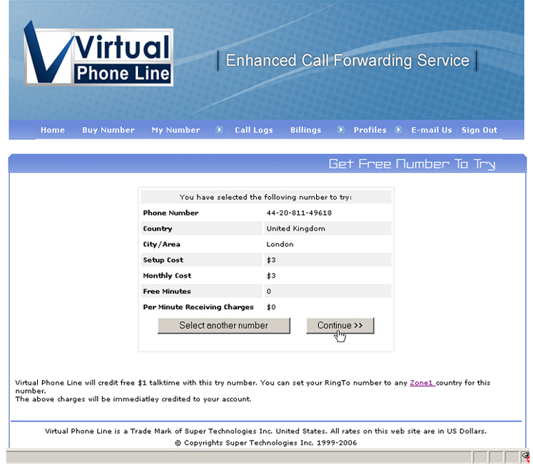
Task: Select phone number 44-20-811-49618
Action: pyautogui.click(x=299, y=213)
